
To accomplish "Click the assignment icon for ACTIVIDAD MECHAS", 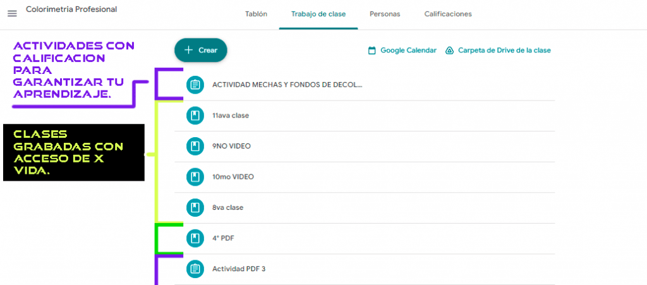I will click(x=195, y=85).
